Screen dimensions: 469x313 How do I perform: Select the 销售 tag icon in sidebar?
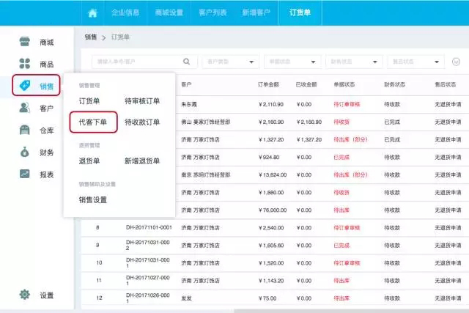pyautogui.click(x=25, y=86)
